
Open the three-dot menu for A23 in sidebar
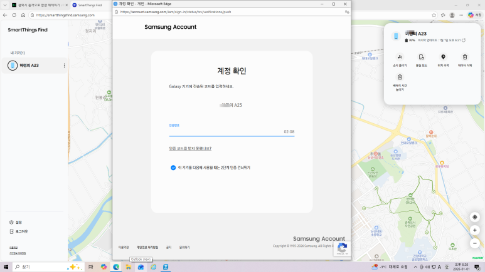64,66
